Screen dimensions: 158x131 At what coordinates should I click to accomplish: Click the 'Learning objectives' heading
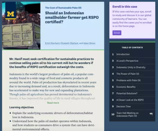coord(21,107)
